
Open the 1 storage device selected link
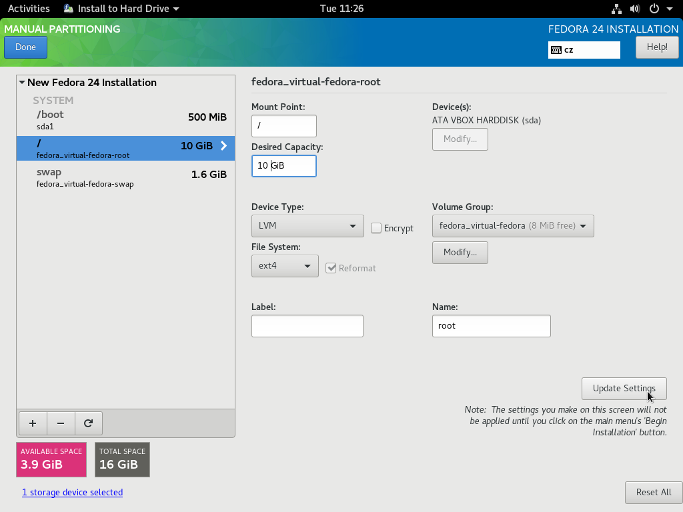point(72,492)
